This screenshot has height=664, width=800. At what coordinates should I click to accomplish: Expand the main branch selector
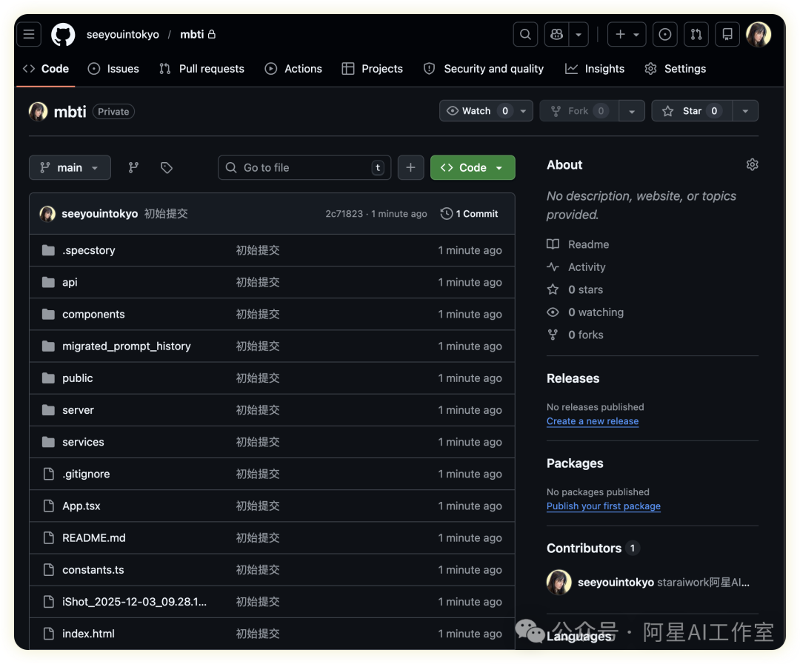pos(70,168)
